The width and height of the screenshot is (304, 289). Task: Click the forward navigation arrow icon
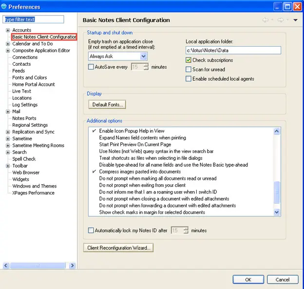281,20
